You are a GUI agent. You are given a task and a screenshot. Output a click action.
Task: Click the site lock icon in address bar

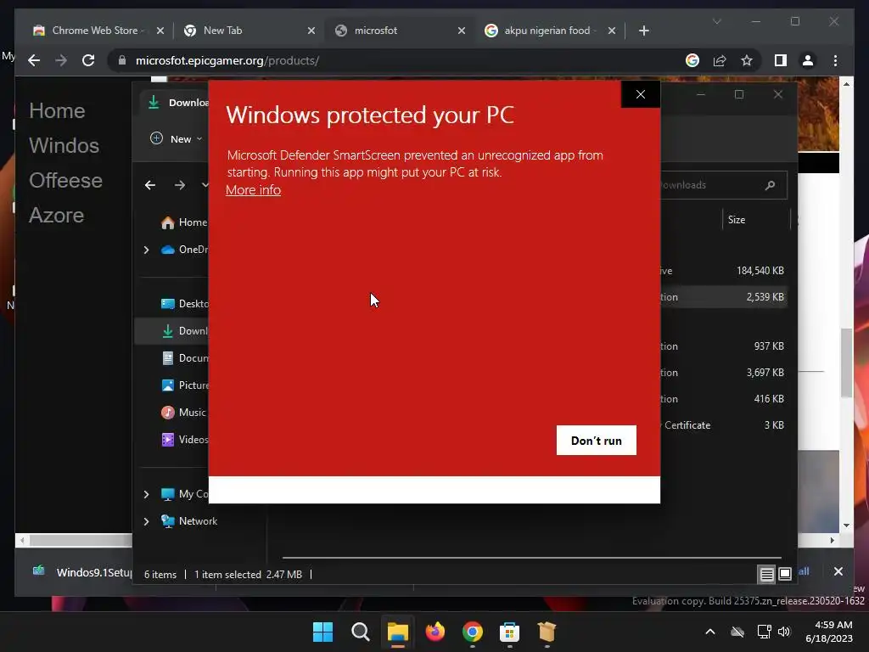pyautogui.click(x=122, y=60)
